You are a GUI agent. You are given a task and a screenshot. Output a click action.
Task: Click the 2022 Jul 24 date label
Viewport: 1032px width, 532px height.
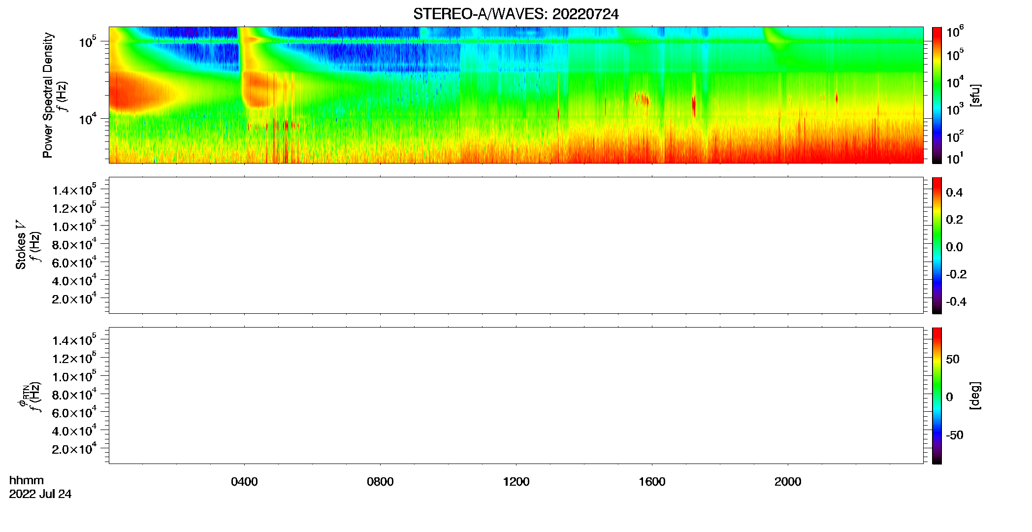(x=40, y=494)
